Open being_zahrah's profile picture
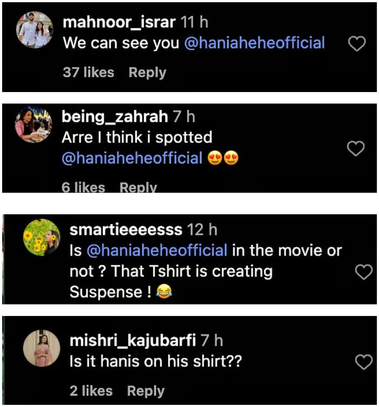The height and width of the screenshot is (407, 379). [33, 125]
